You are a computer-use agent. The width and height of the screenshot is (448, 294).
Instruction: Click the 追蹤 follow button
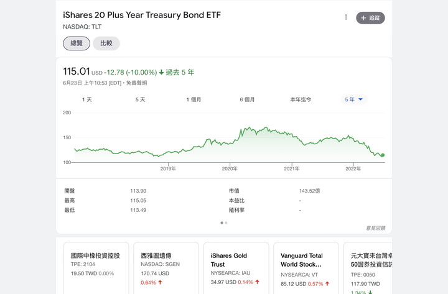(370, 18)
